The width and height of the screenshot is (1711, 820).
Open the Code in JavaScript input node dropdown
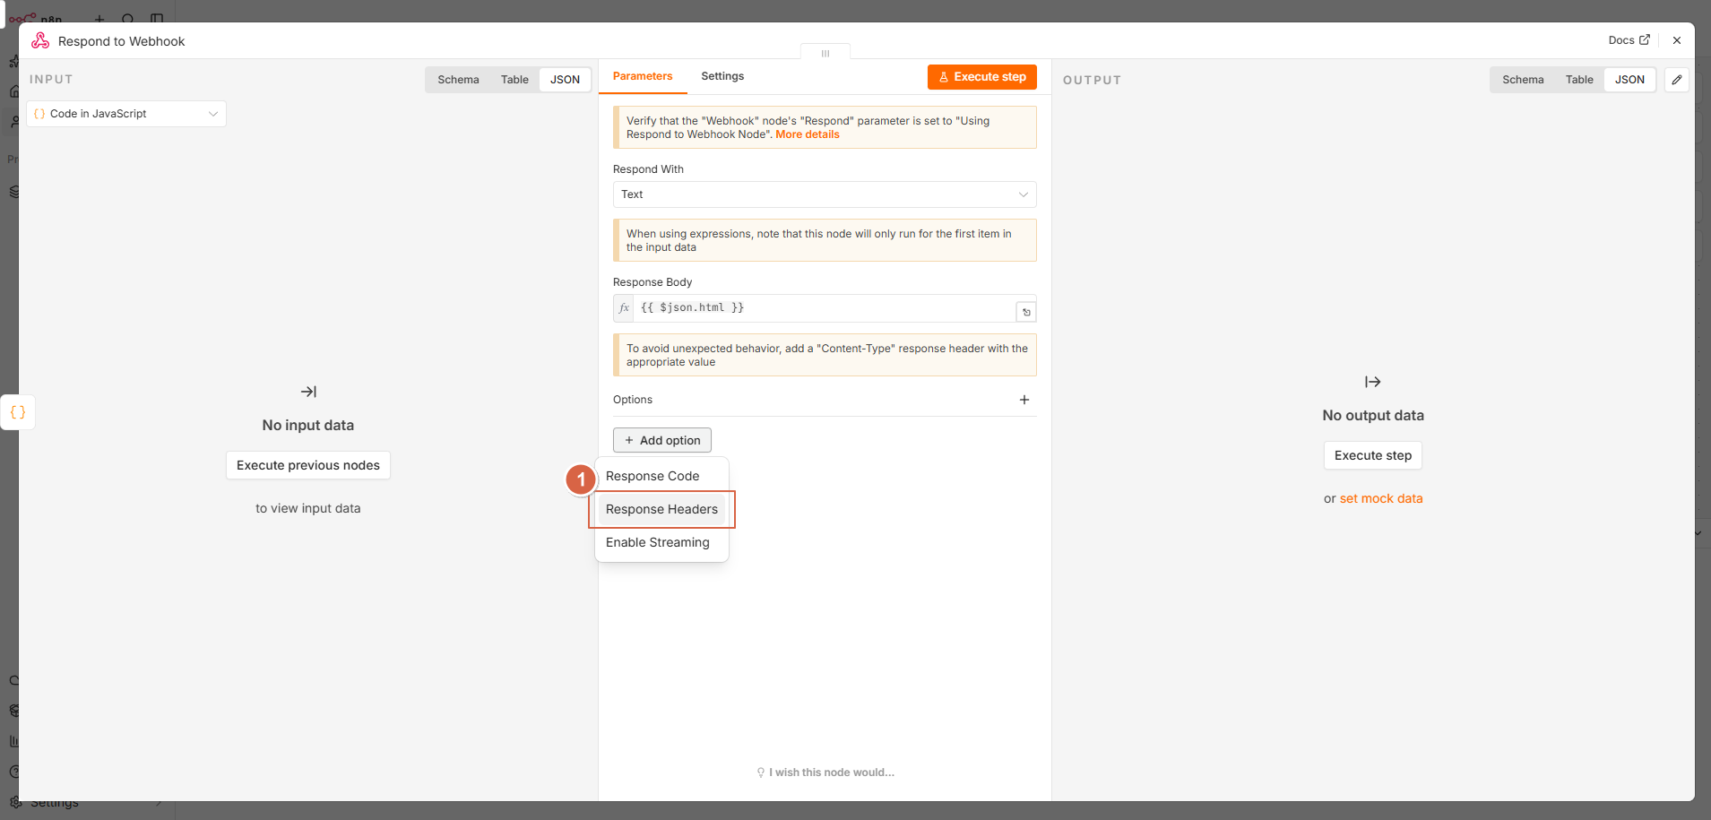click(x=126, y=114)
